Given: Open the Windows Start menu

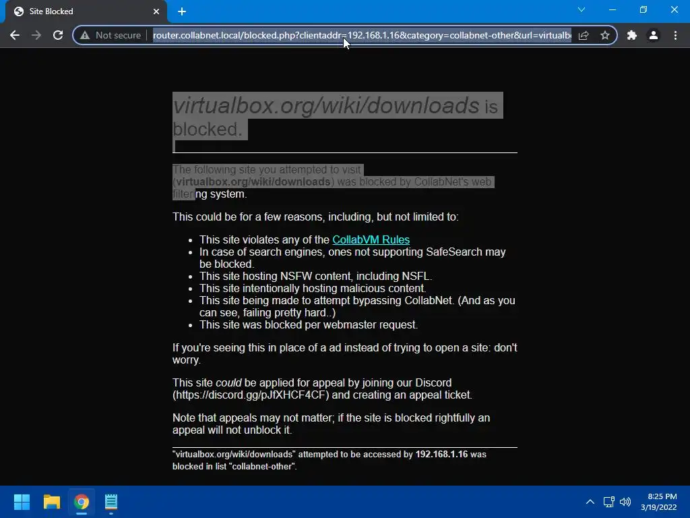Looking at the screenshot, I should [x=22, y=502].
